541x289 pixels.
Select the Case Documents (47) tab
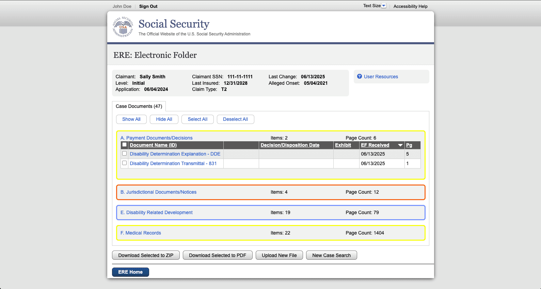pos(139,106)
